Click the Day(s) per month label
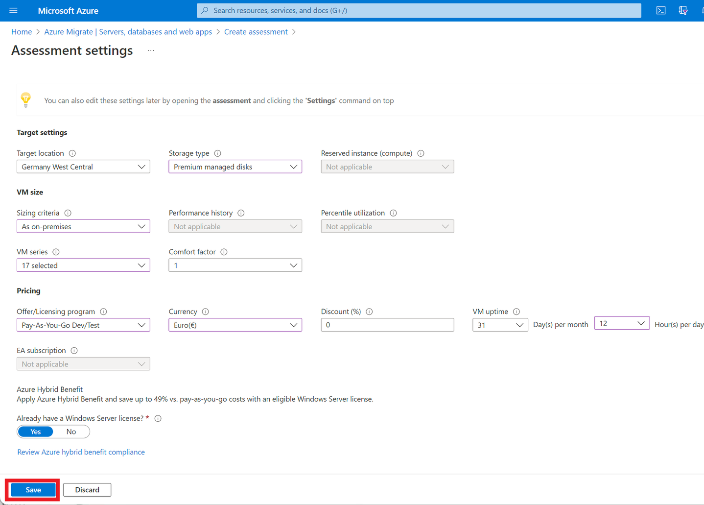 (561, 325)
